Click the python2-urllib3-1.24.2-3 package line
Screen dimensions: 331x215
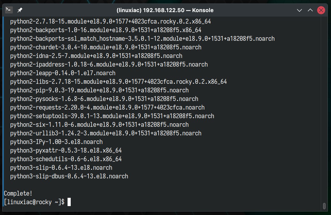(106, 133)
